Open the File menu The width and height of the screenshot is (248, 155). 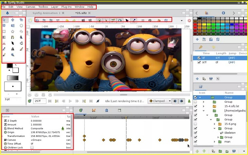coord(3,7)
